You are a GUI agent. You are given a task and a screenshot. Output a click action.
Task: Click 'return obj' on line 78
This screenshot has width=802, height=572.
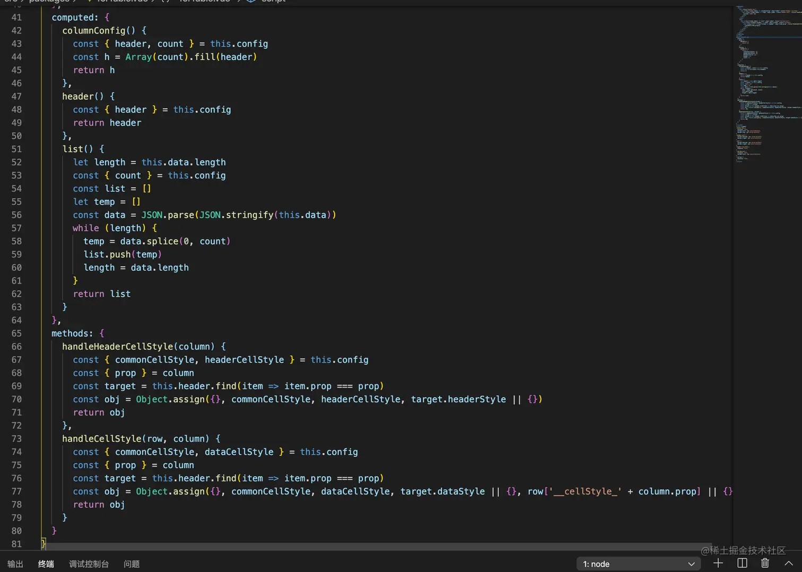point(99,505)
